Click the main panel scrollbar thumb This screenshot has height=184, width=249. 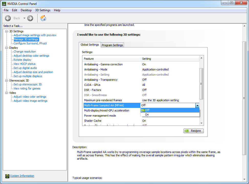point(244,98)
